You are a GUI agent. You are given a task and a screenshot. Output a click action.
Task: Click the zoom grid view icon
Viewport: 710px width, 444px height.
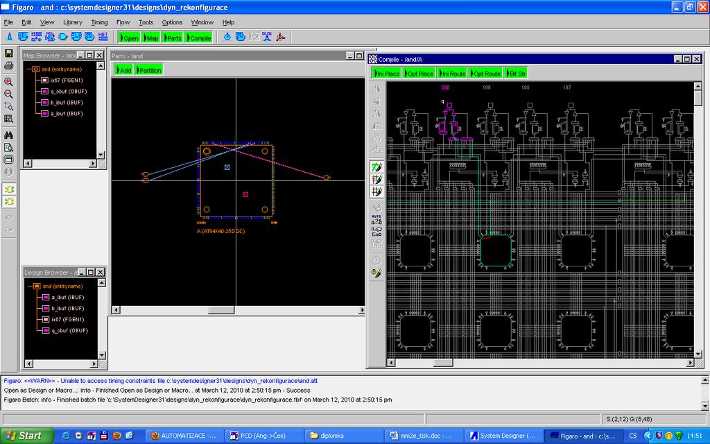tap(8, 119)
